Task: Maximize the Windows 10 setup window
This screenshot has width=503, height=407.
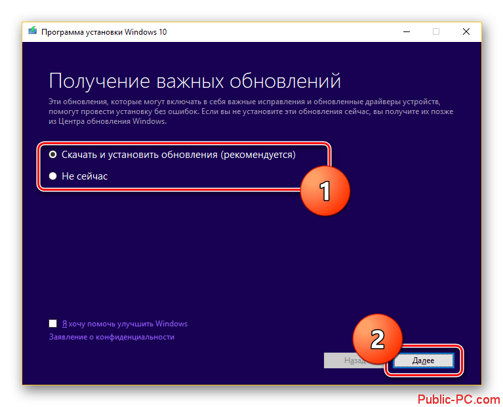Action: click(x=436, y=31)
